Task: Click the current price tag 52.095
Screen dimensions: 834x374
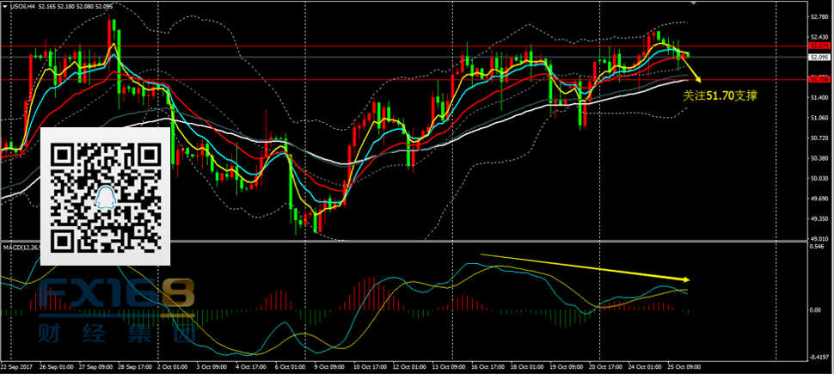Action: (x=819, y=58)
